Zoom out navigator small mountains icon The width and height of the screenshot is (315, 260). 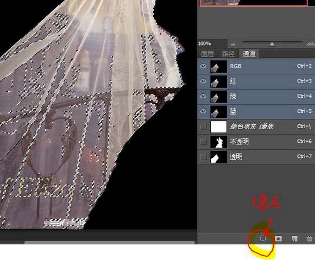point(232,44)
